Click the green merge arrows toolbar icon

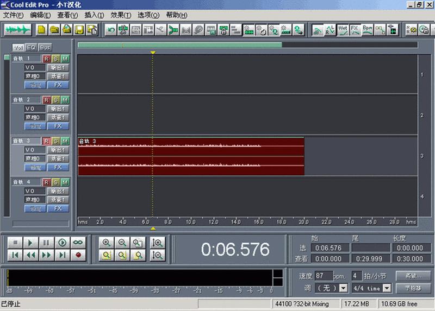pos(173,30)
